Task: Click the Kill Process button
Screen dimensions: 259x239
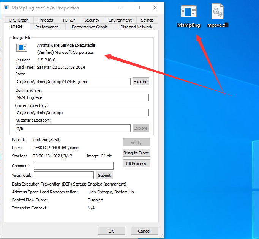Action: click(x=136, y=164)
